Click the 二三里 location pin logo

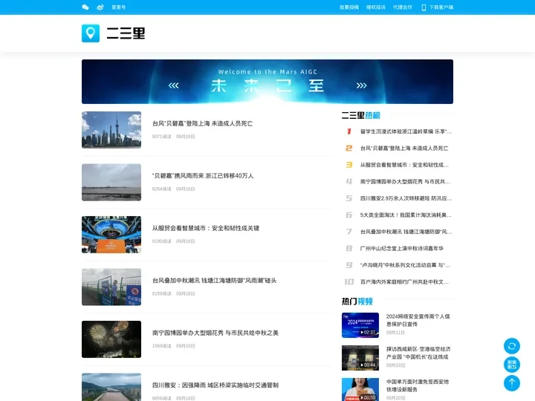pyautogui.click(x=91, y=33)
